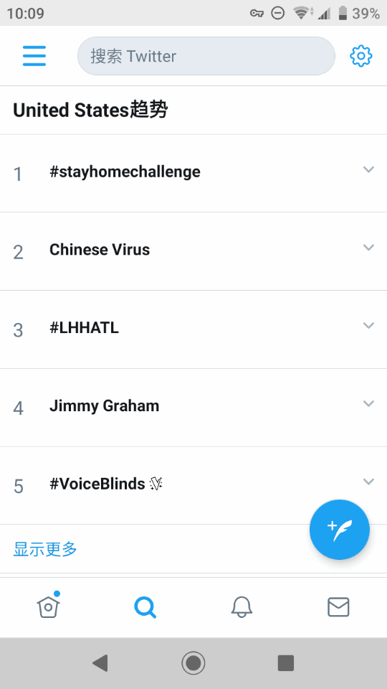Open direct messages envelope tab

(x=339, y=607)
